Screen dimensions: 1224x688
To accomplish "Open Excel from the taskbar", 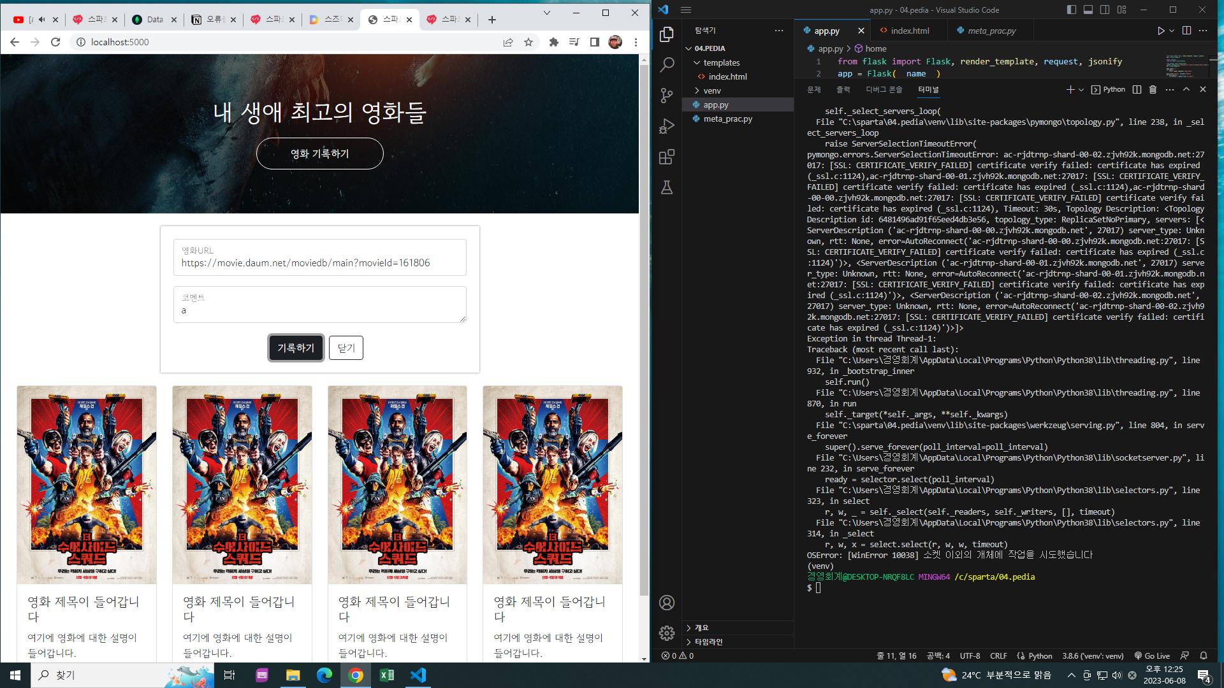I will (386, 675).
